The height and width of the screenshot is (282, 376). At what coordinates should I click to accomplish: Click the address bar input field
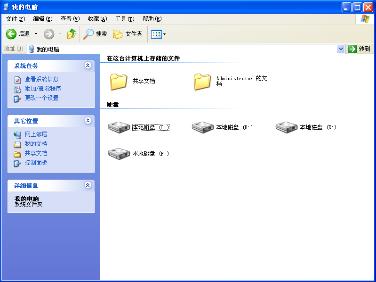pyautogui.click(x=184, y=49)
